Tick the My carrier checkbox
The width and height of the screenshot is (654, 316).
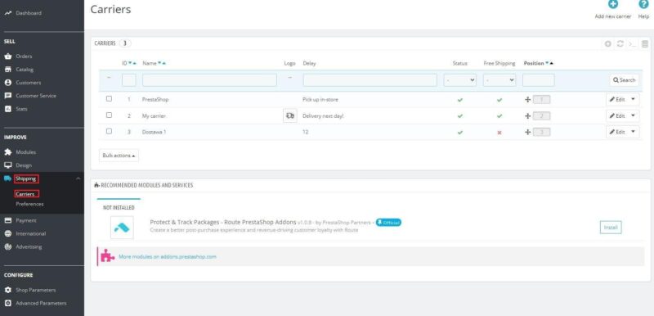pos(109,115)
